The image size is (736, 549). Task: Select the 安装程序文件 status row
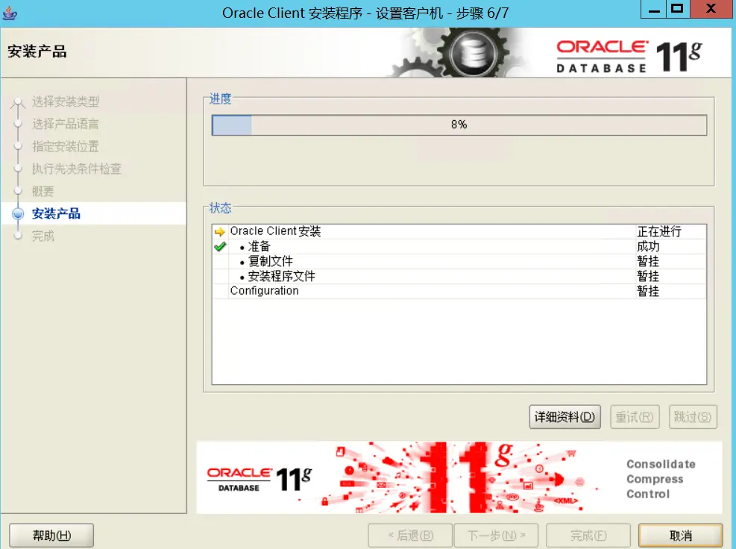[x=459, y=276]
